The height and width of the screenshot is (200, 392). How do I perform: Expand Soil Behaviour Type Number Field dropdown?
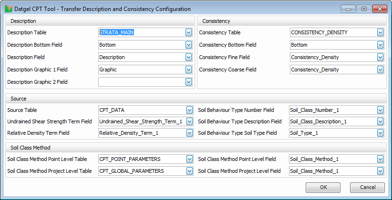coord(380,110)
